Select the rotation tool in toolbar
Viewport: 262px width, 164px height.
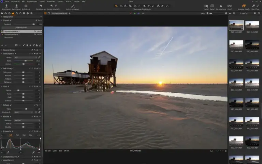click(135, 6)
